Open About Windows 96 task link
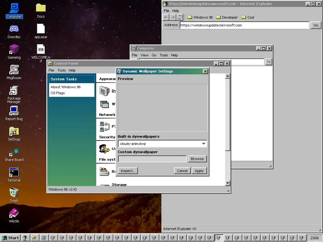This screenshot has width=323, height=242. pyautogui.click(x=66, y=87)
